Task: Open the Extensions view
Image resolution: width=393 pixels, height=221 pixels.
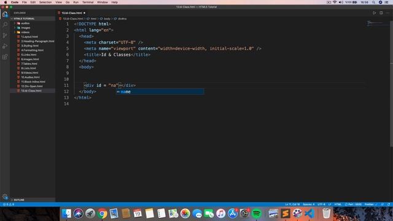Action: [5, 57]
